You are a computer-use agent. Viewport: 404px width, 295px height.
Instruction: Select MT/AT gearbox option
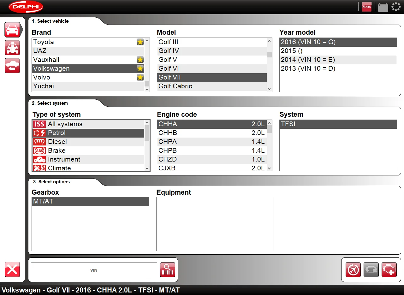tap(90, 201)
